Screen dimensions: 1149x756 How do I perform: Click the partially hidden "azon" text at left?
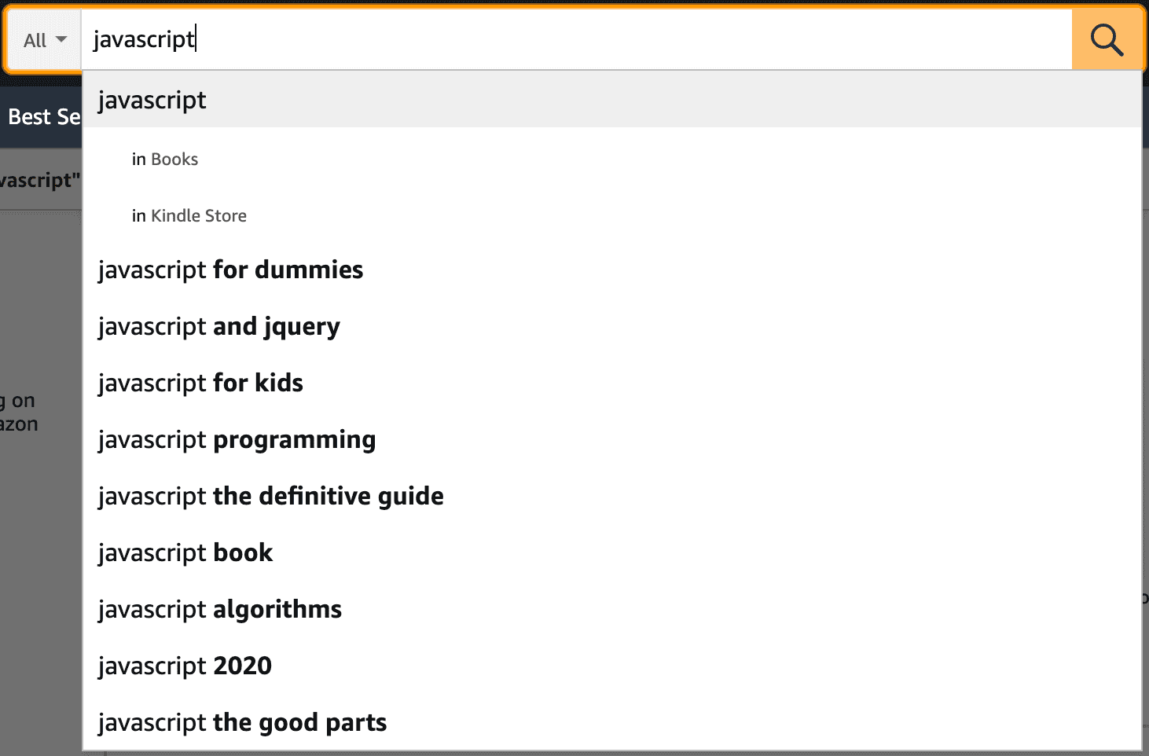click(x=19, y=424)
